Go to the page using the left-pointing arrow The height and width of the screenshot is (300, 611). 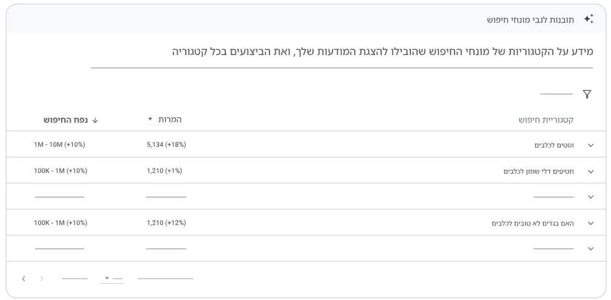click(x=24, y=279)
